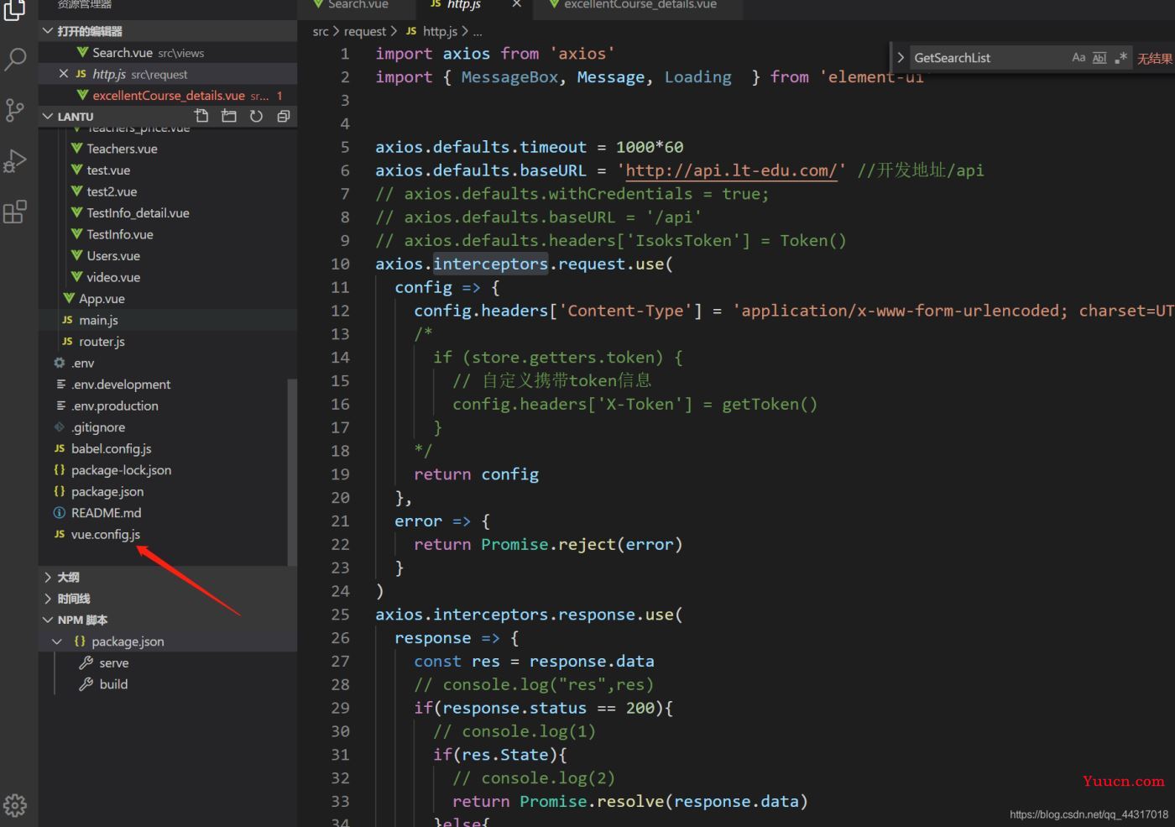
Task: Click the Manage gear icon
Action: pyautogui.click(x=15, y=805)
